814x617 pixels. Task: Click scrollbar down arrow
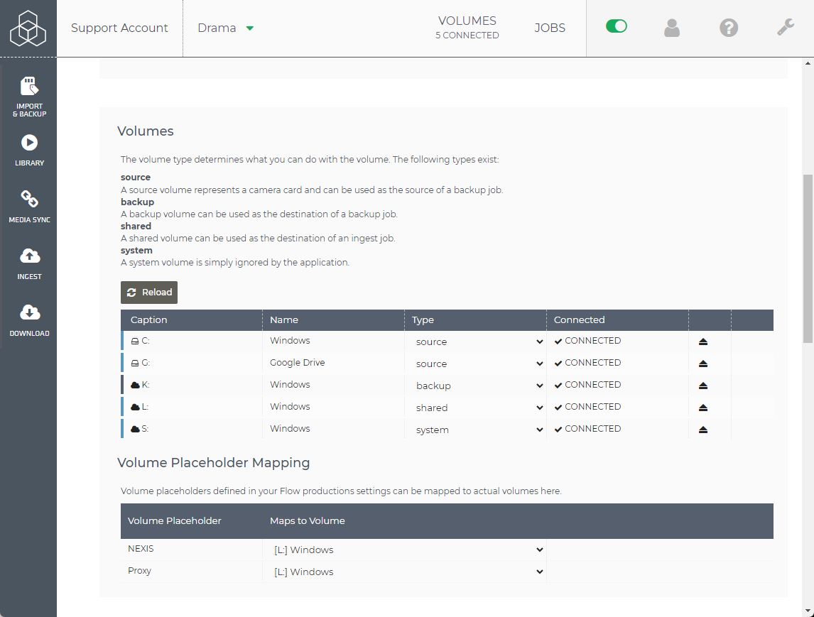point(808,611)
